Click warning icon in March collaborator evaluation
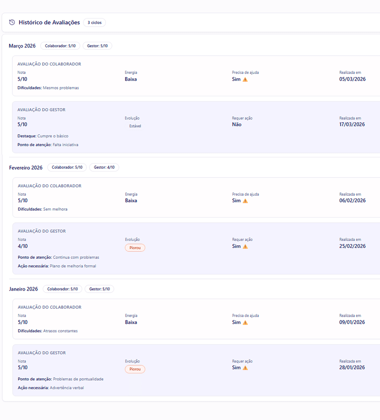This screenshot has height=420, width=380. [245, 79]
